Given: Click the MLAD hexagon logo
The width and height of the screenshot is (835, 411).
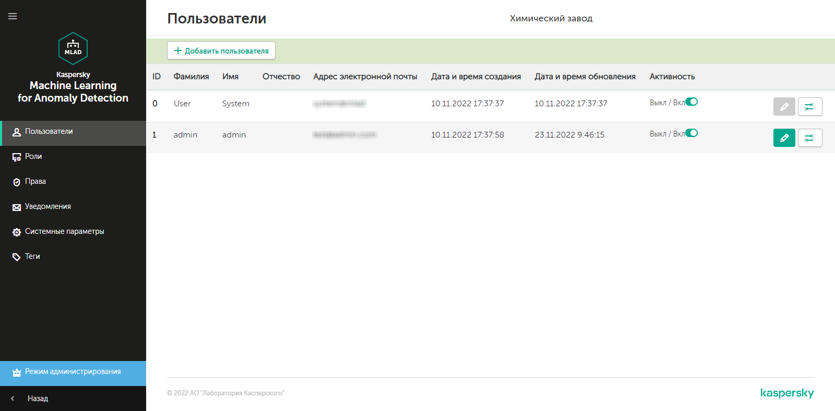Looking at the screenshot, I should (73, 48).
